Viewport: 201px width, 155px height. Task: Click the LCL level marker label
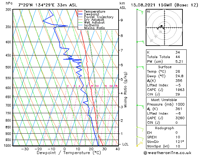[x=125, y=144]
